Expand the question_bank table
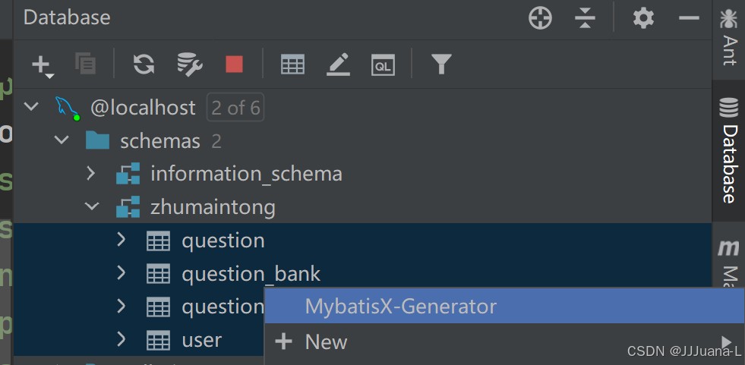 [x=122, y=273]
